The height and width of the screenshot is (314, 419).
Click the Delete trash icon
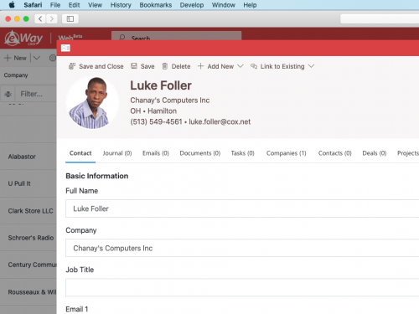[165, 66]
